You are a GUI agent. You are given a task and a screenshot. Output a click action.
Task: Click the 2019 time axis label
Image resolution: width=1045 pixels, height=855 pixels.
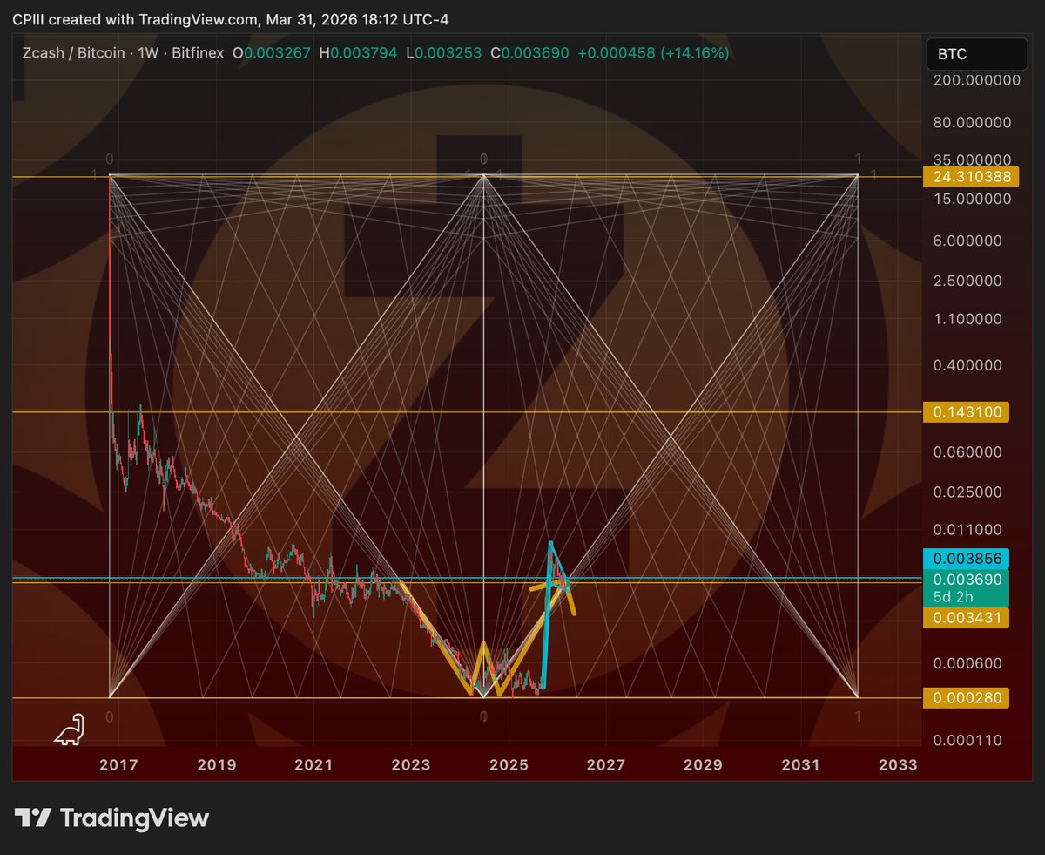click(217, 765)
